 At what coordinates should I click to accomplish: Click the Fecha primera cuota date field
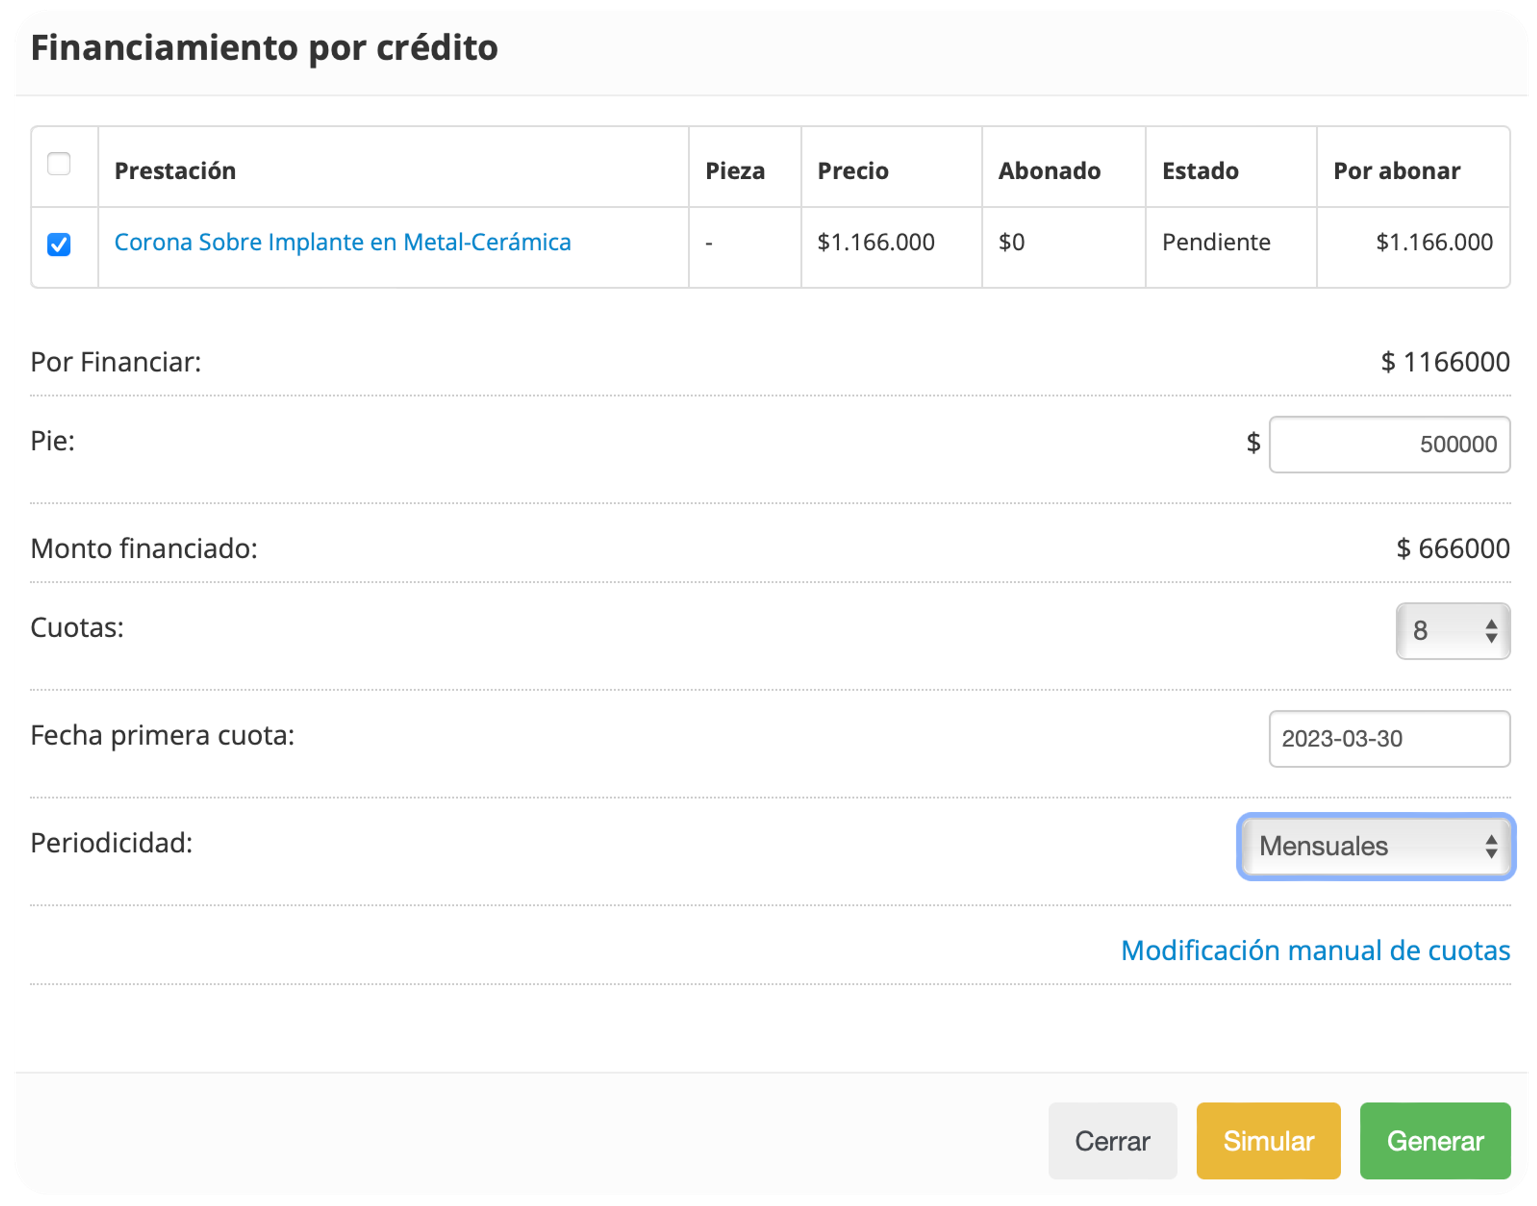coord(1389,738)
